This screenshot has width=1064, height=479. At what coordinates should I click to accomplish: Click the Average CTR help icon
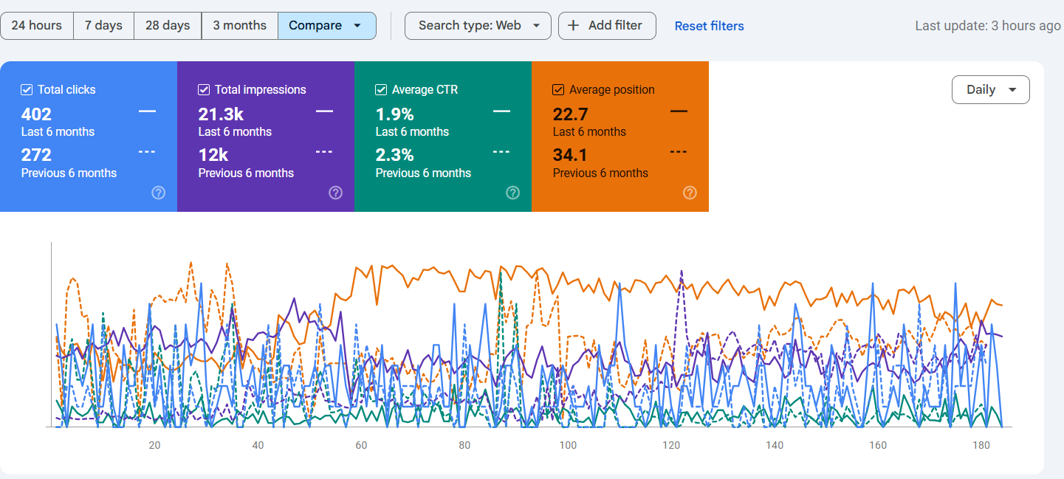click(x=512, y=193)
